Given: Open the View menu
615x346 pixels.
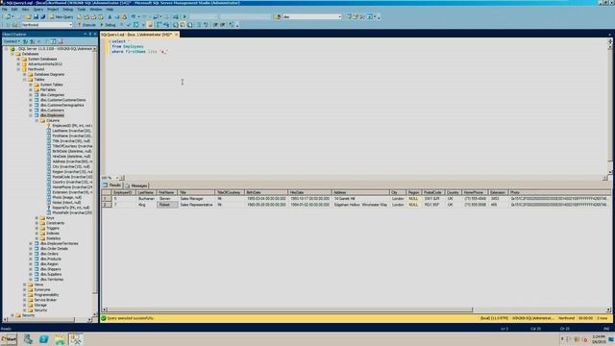Looking at the screenshot, I should pos(26,9).
